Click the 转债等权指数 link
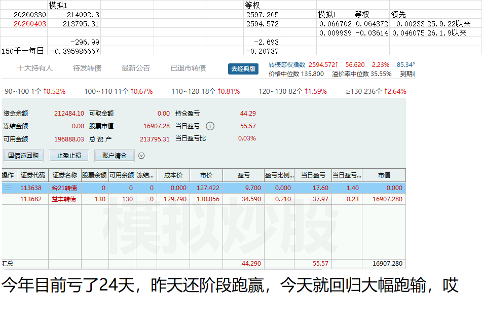Viewport: 482px width, 328px height. tap(287, 65)
